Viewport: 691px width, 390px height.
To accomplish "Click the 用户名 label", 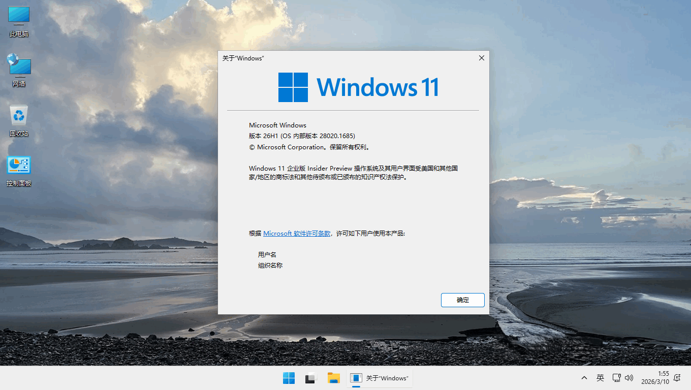I will click(x=267, y=254).
